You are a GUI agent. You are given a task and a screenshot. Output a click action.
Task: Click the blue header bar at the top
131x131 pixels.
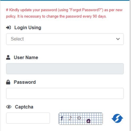coord(65,0)
